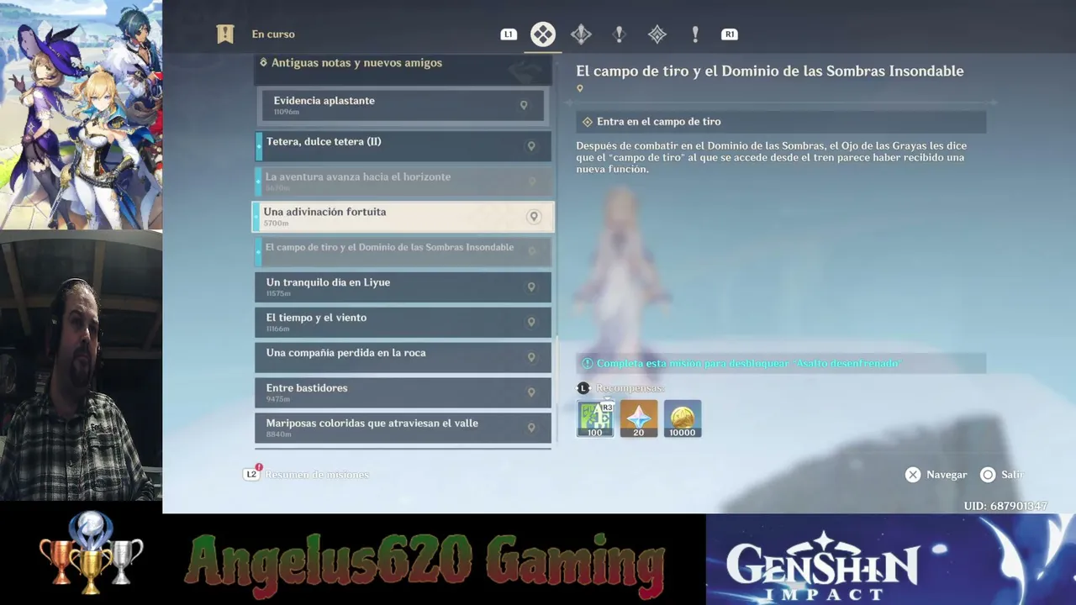
Task: Open the exclamation tab beside the R1 button
Action: (x=695, y=34)
